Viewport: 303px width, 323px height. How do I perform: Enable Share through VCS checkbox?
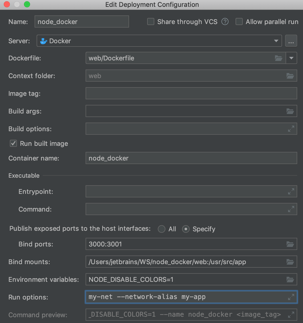pos(151,22)
